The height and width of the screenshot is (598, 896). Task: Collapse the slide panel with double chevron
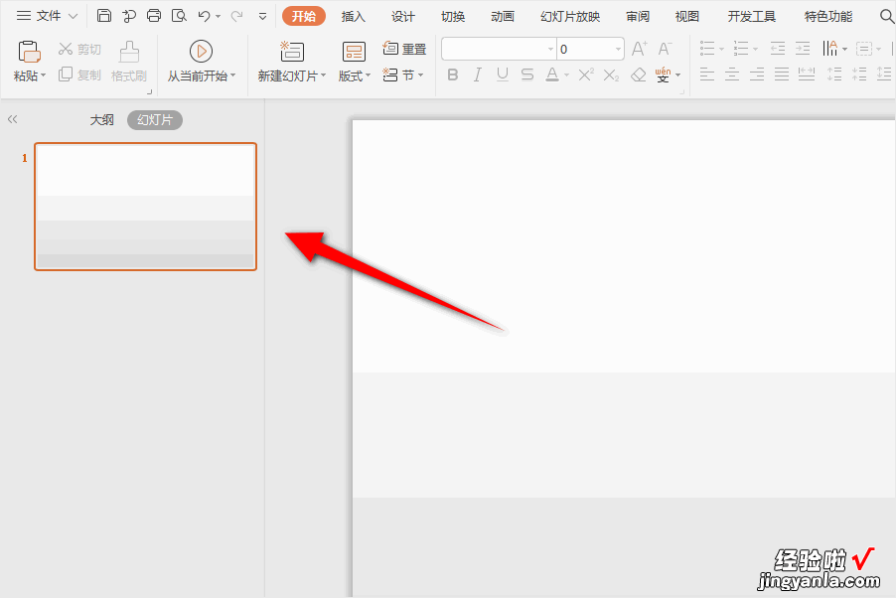coord(13,119)
